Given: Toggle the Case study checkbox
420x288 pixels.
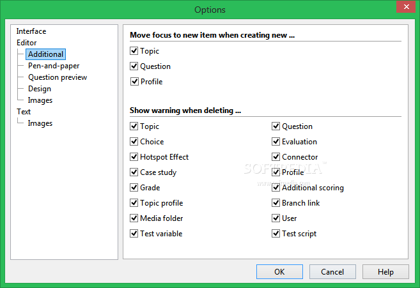Looking at the screenshot, I should coord(134,172).
